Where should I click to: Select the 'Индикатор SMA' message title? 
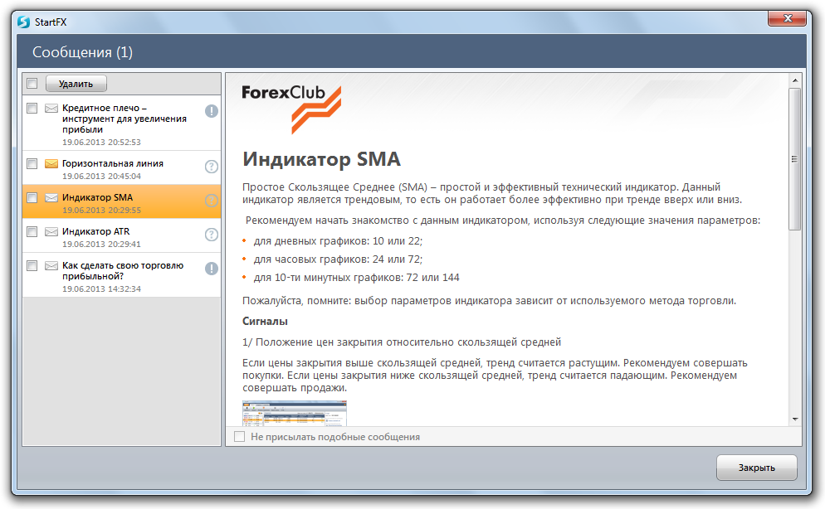tap(97, 197)
